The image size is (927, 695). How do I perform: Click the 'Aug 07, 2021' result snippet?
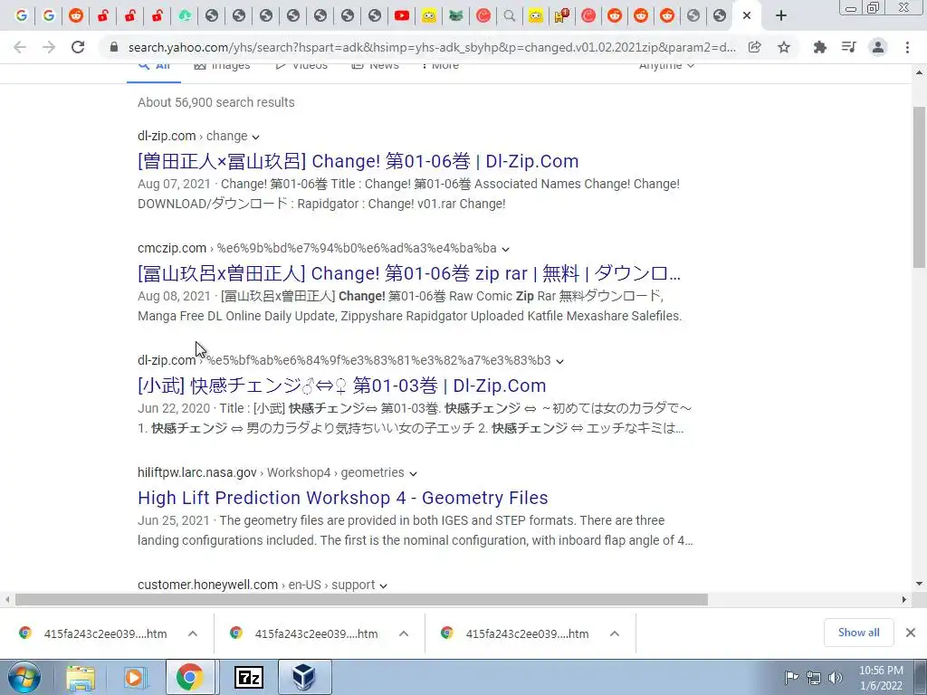click(408, 194)
